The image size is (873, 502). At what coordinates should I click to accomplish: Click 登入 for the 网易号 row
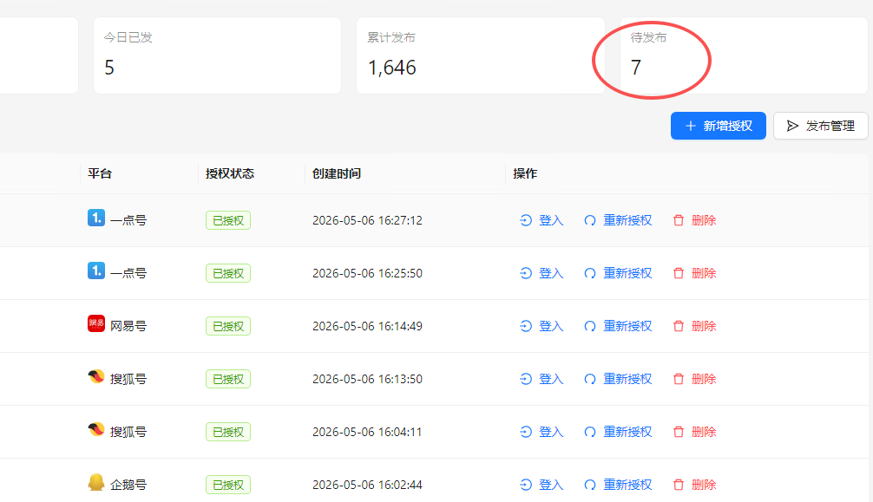542,326
